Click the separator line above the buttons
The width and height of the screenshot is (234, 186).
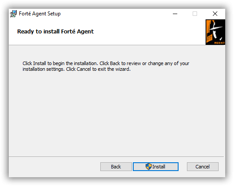pyautogui.click(x=116, y=157)
